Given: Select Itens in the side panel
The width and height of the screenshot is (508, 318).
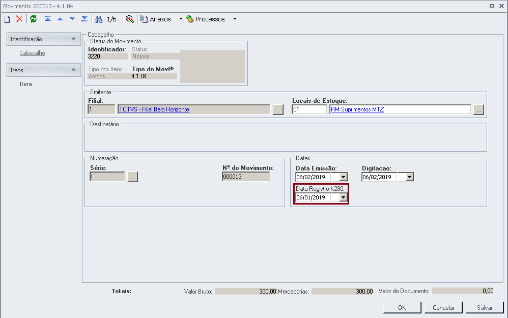Looking at the screenshot, I should click(x=26, y=84).
